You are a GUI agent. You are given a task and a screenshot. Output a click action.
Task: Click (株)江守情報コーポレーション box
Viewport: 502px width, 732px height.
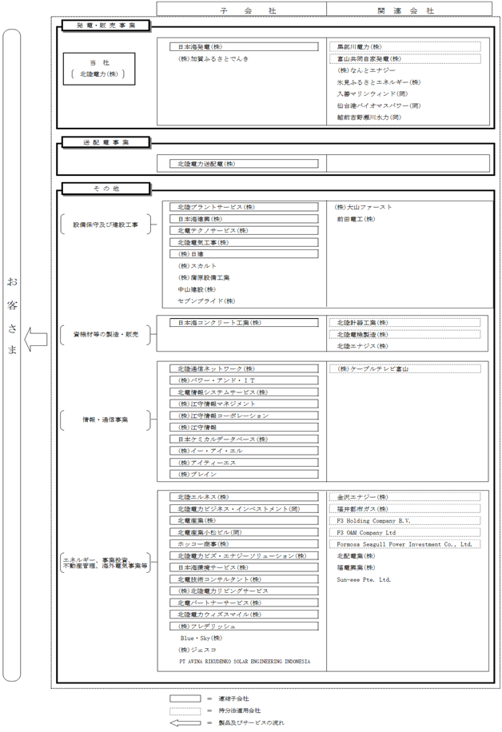[x=244, y=416]
